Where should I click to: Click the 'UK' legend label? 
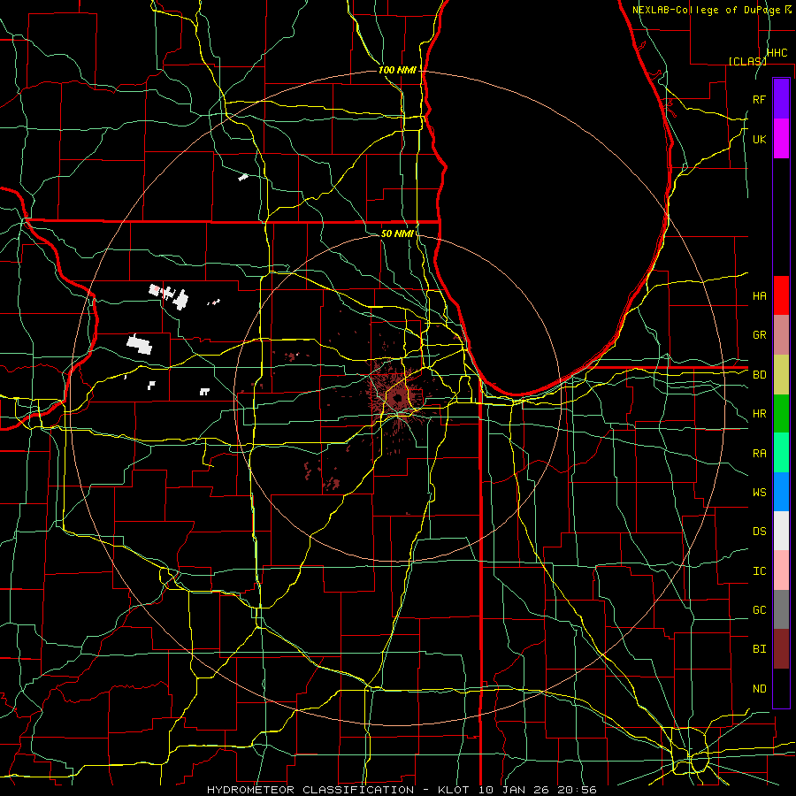(x=759, y=139)
